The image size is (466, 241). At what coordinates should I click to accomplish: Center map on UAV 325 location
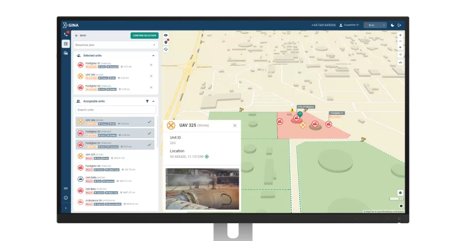click(x=207, y=157)
